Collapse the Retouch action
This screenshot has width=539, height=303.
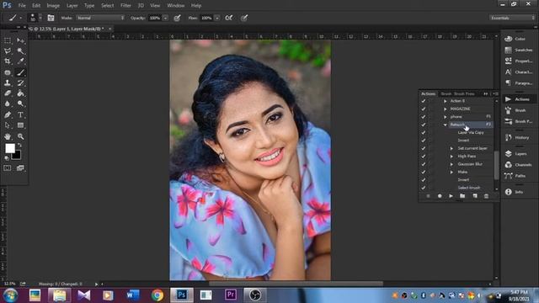446,125
